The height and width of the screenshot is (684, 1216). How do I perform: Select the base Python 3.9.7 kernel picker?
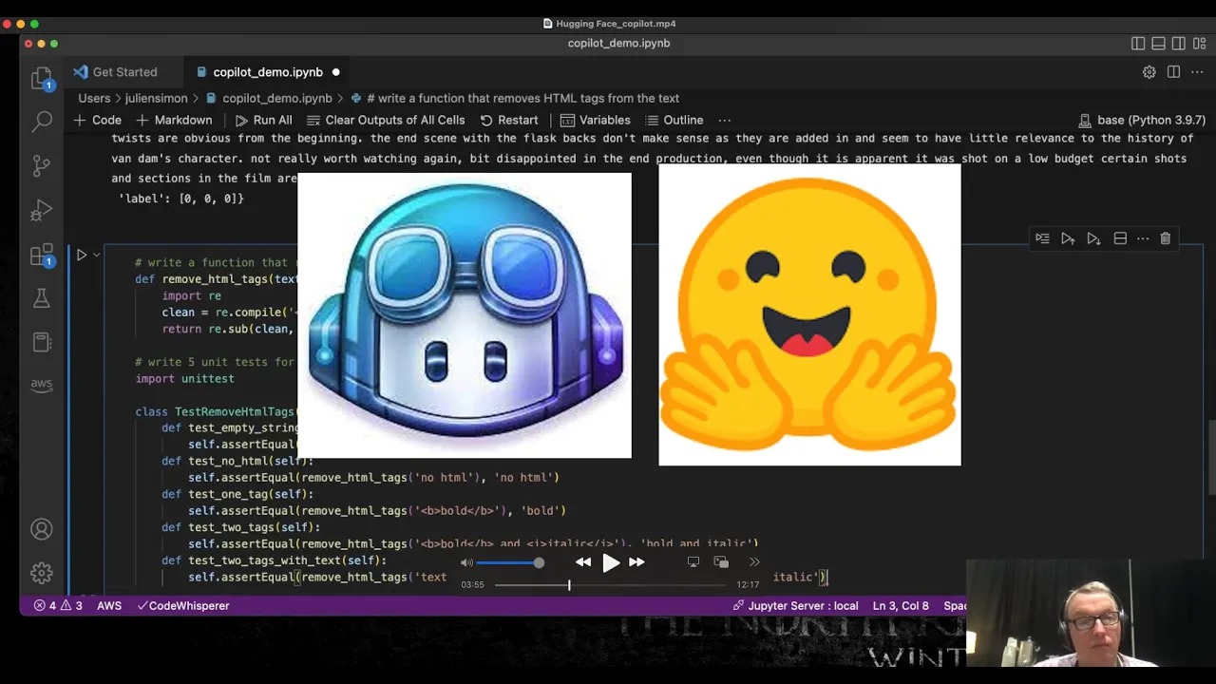tap(1142, 121)
